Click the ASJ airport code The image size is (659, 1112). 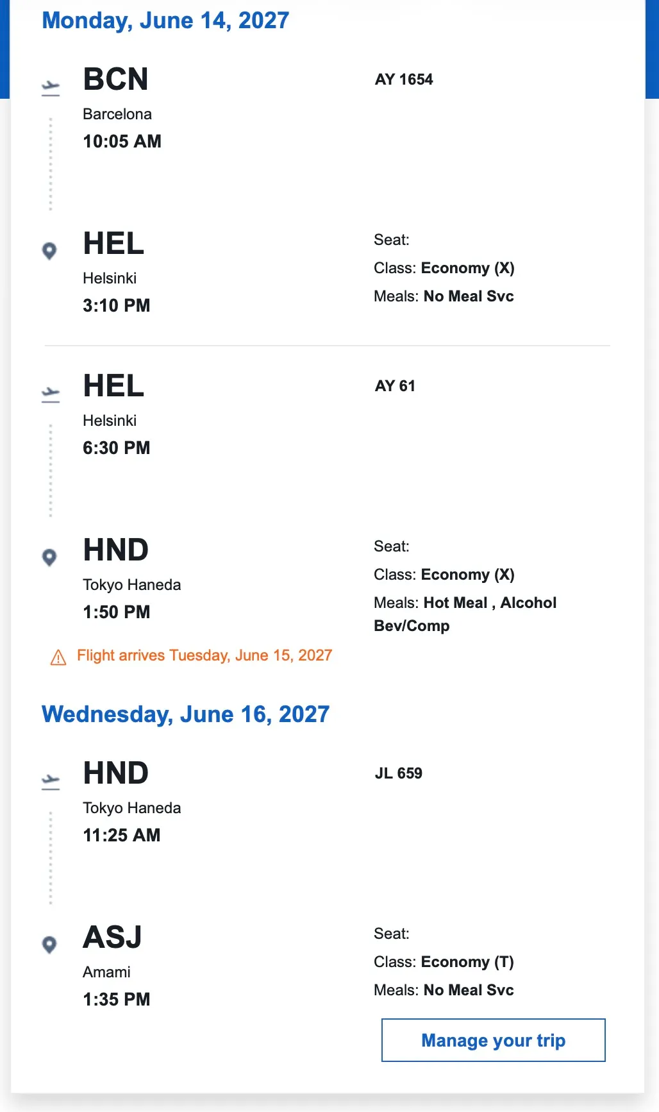pos(113,938)
